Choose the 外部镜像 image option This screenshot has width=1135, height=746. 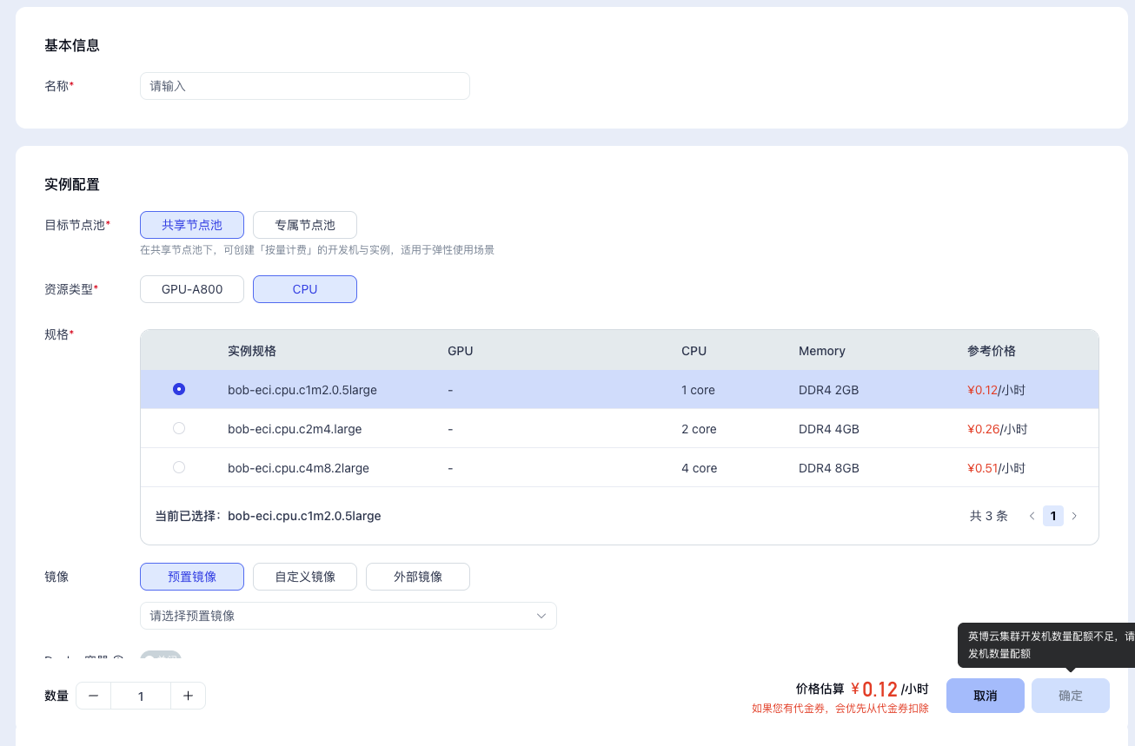coord(418,577)
